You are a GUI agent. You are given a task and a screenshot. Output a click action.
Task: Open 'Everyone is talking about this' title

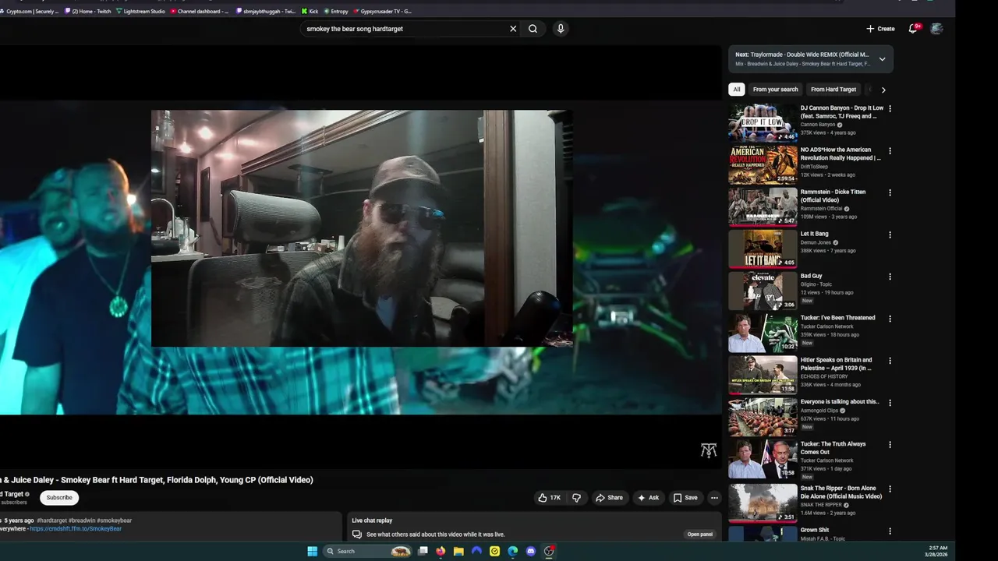[x=840, y=402]
